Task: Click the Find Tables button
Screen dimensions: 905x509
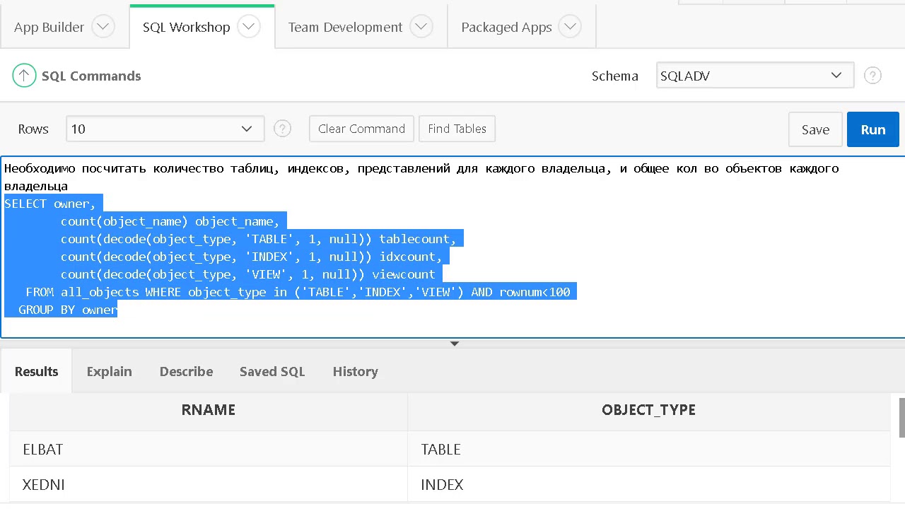Action: (x=457, y=129)
